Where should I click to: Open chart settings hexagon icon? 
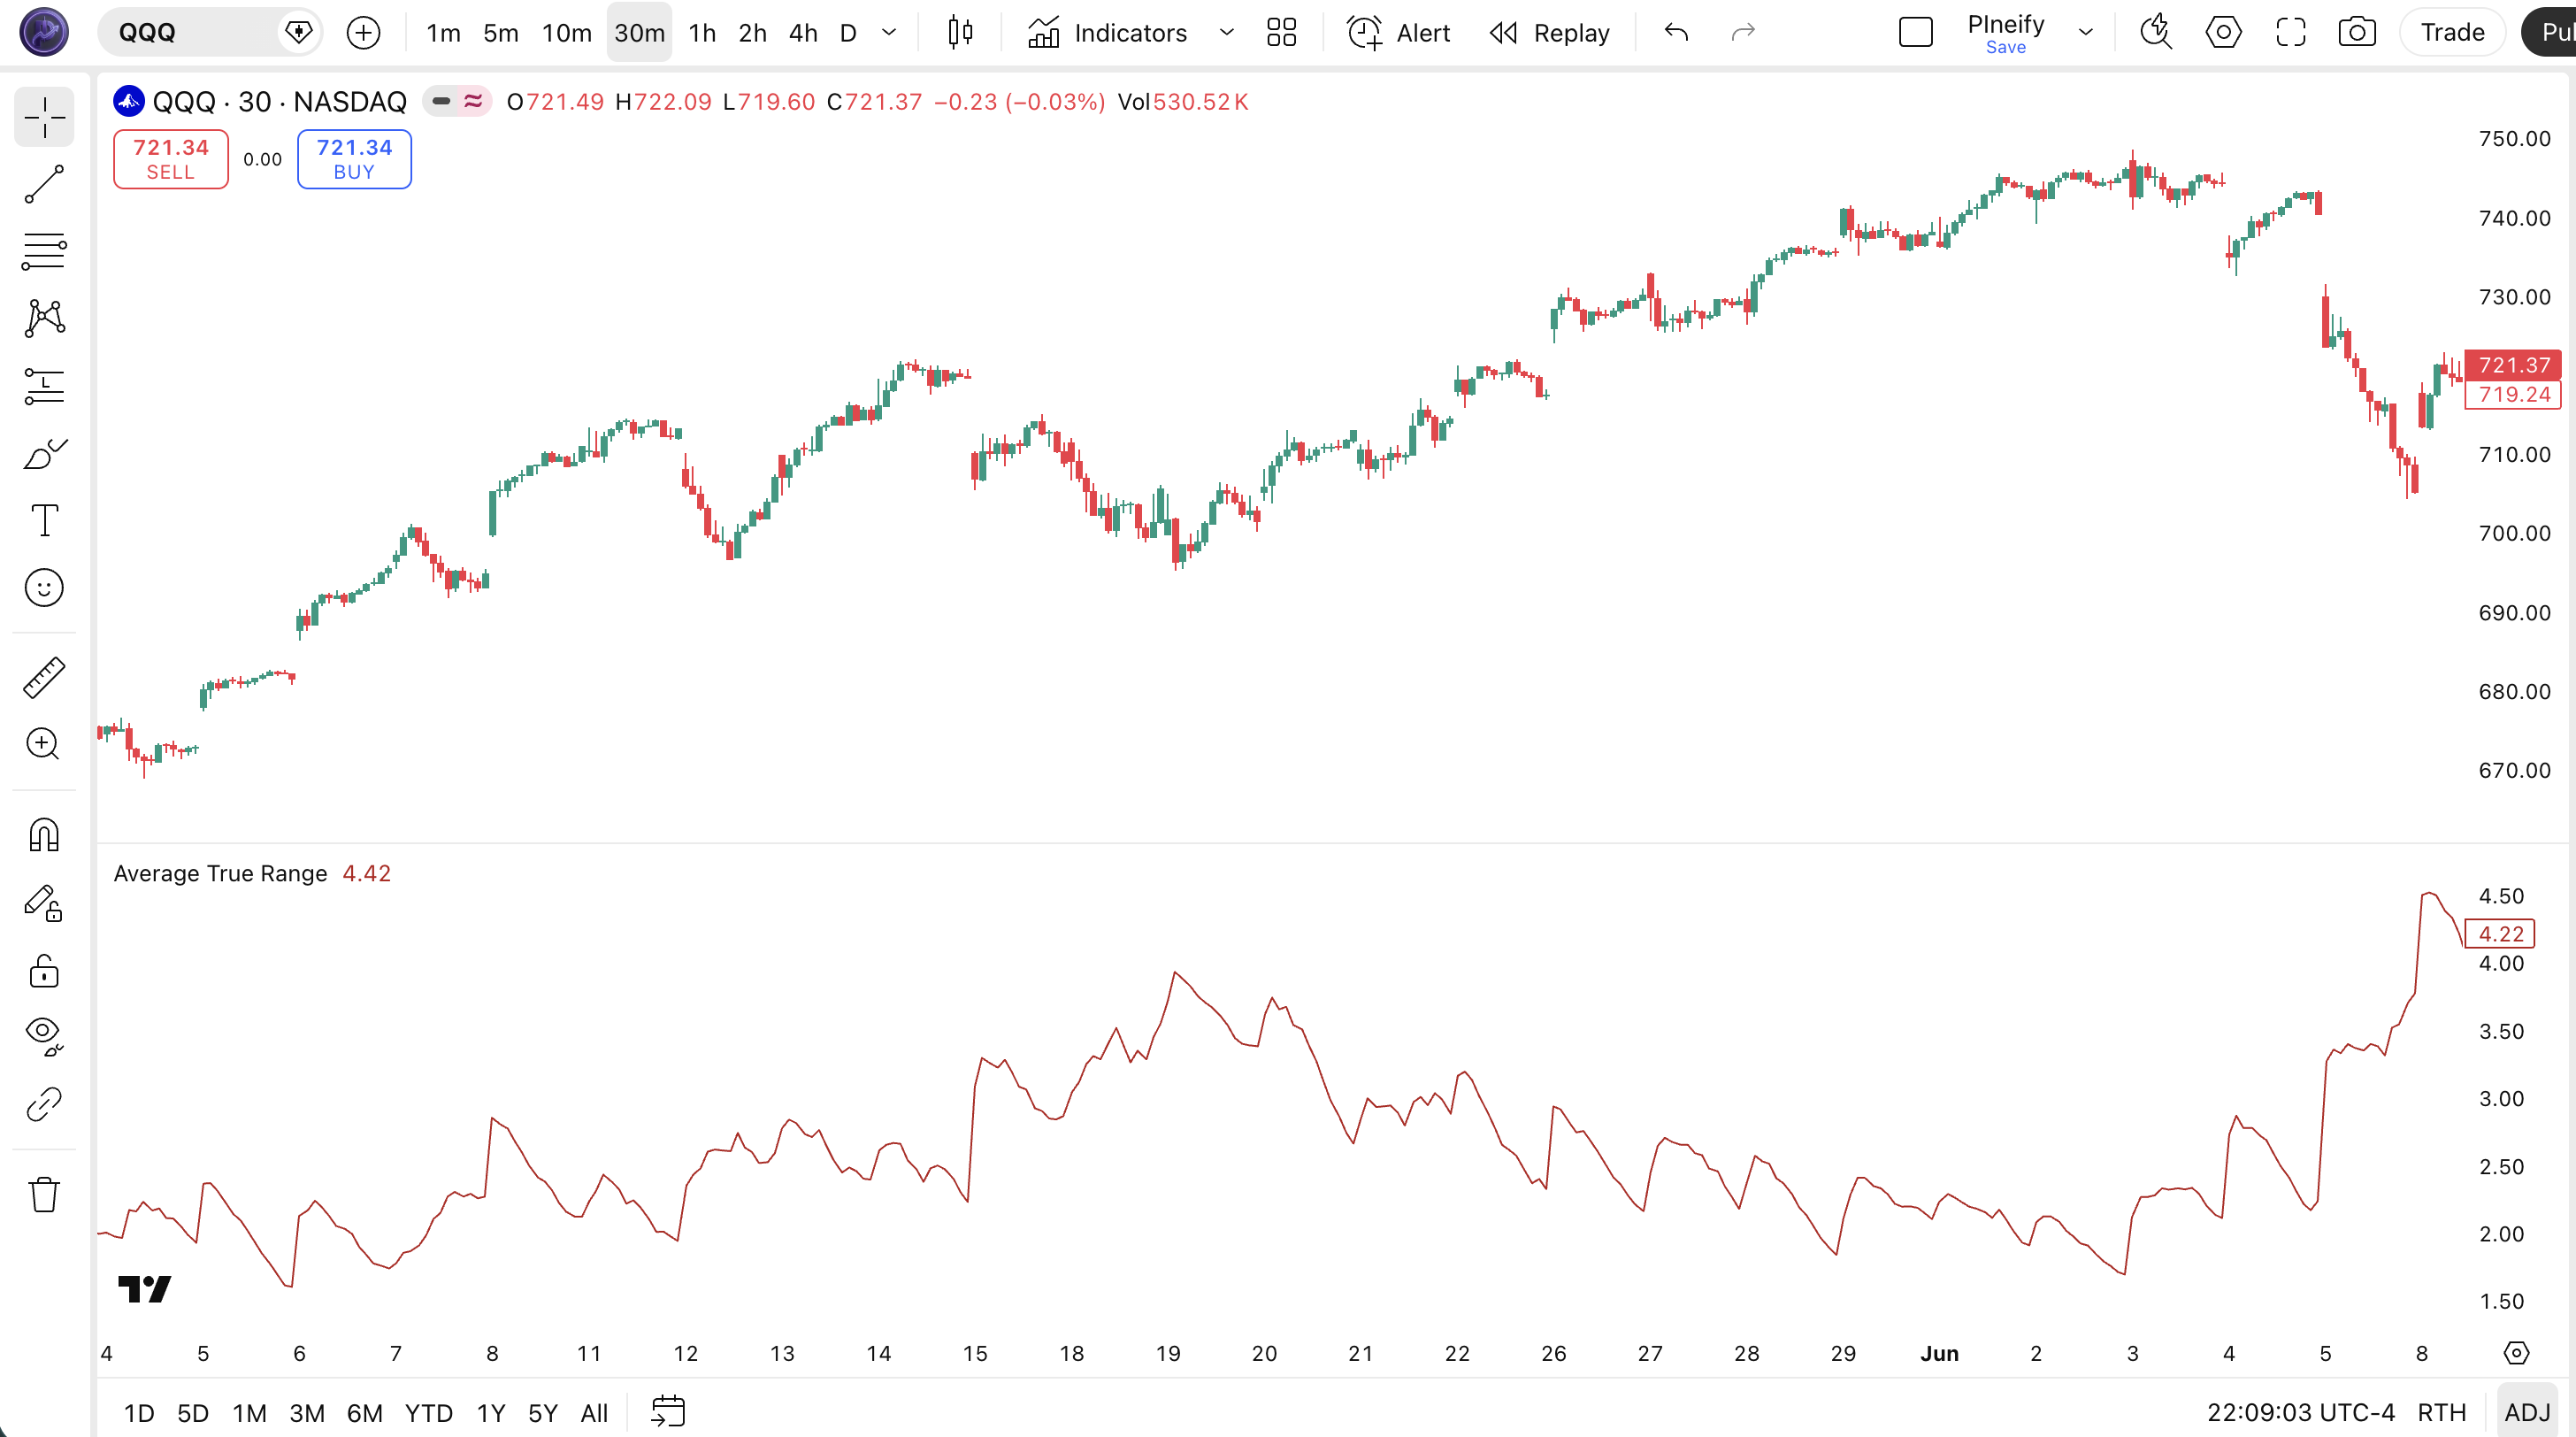click(2223, 33)
